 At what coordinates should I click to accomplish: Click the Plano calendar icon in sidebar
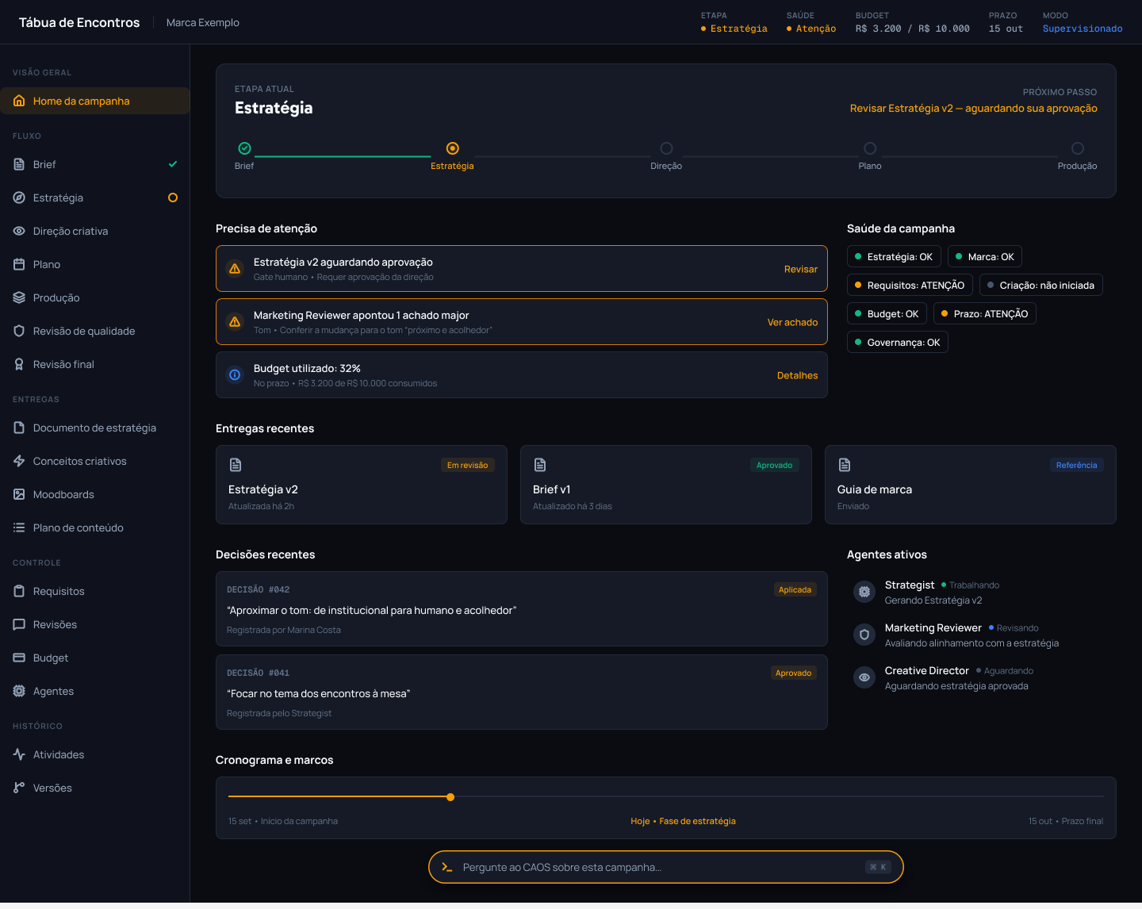click(x=19, y=264)
